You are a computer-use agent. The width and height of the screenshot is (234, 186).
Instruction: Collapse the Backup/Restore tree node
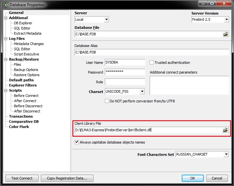(6, 59)
